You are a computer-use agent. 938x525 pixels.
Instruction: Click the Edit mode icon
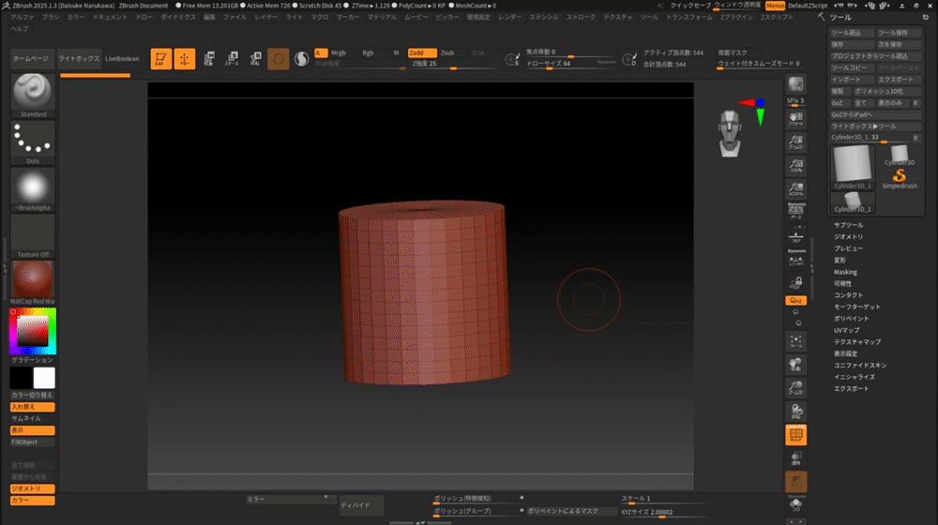(x=161, y=59)
